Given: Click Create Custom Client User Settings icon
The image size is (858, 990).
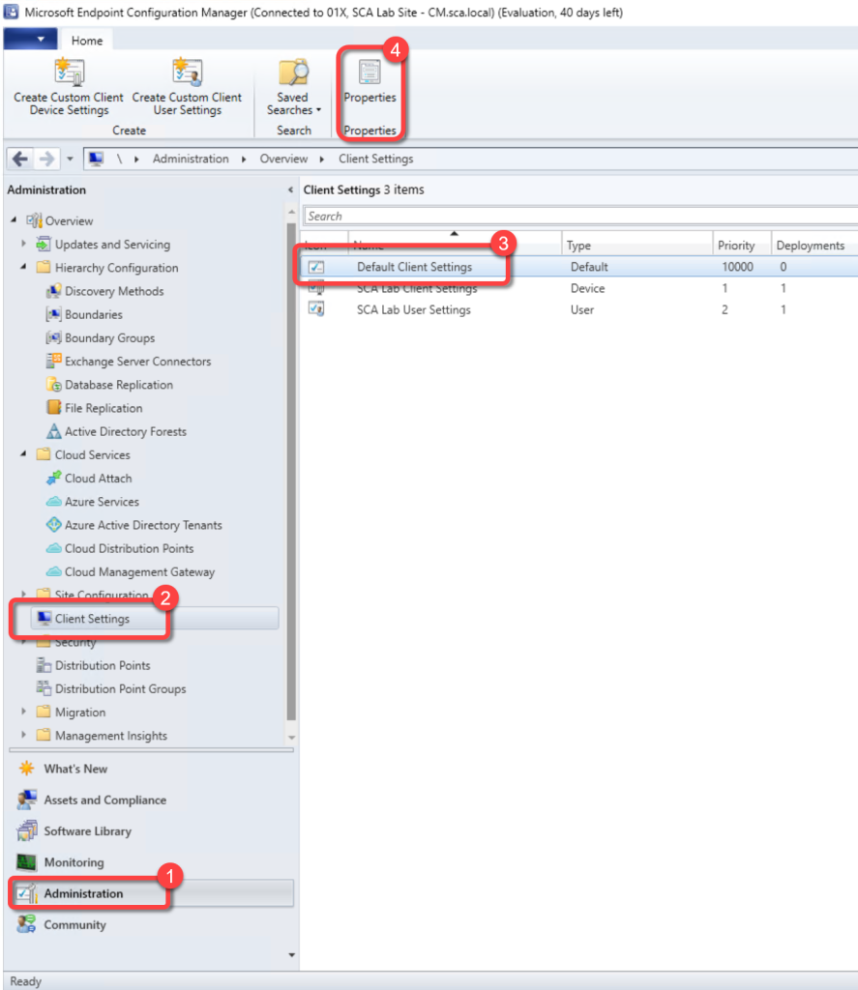Looking at the screenshot, I should (x=187, y=73).
